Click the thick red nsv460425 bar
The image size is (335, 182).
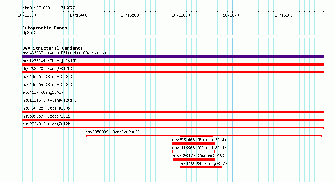coord(173,112)
